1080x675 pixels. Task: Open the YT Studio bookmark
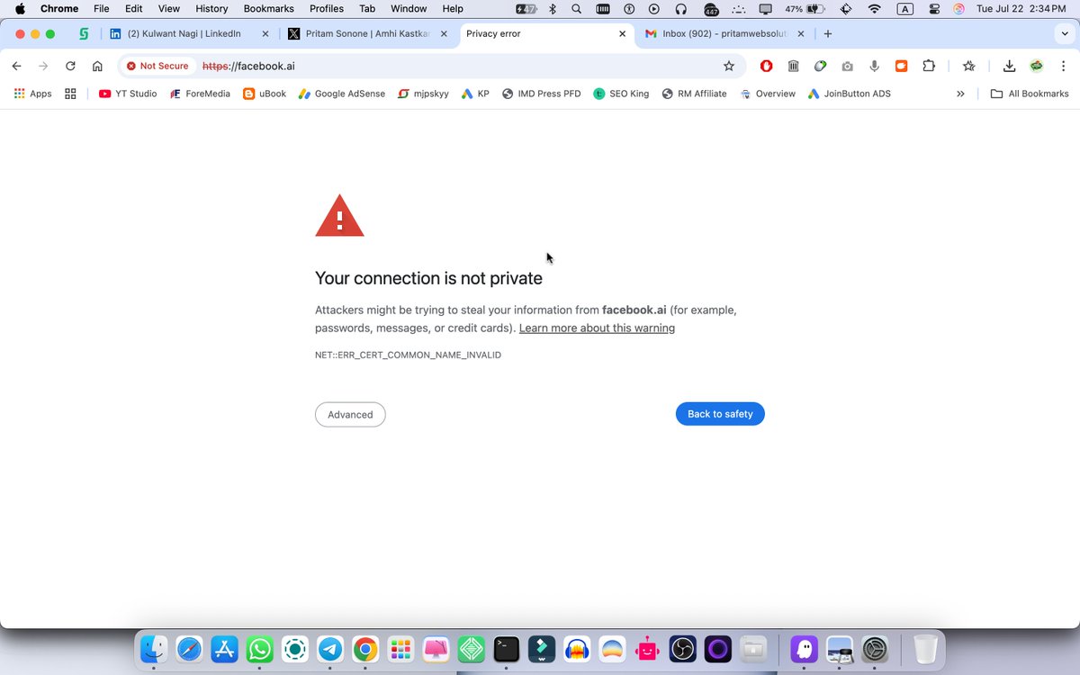pyautogui.click(x=128, y=94)
